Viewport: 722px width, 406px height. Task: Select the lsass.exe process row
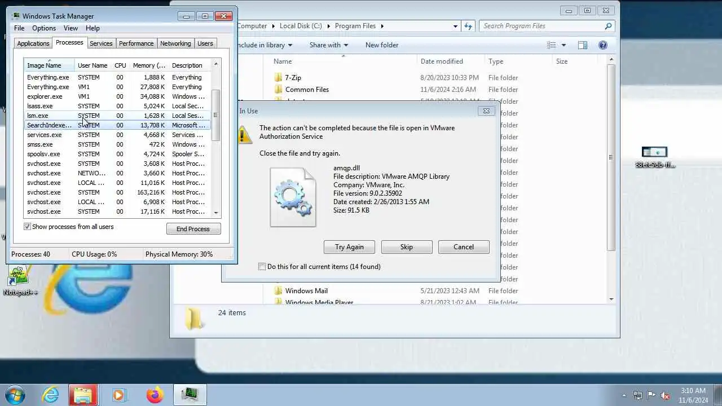[x=117, y=106]
